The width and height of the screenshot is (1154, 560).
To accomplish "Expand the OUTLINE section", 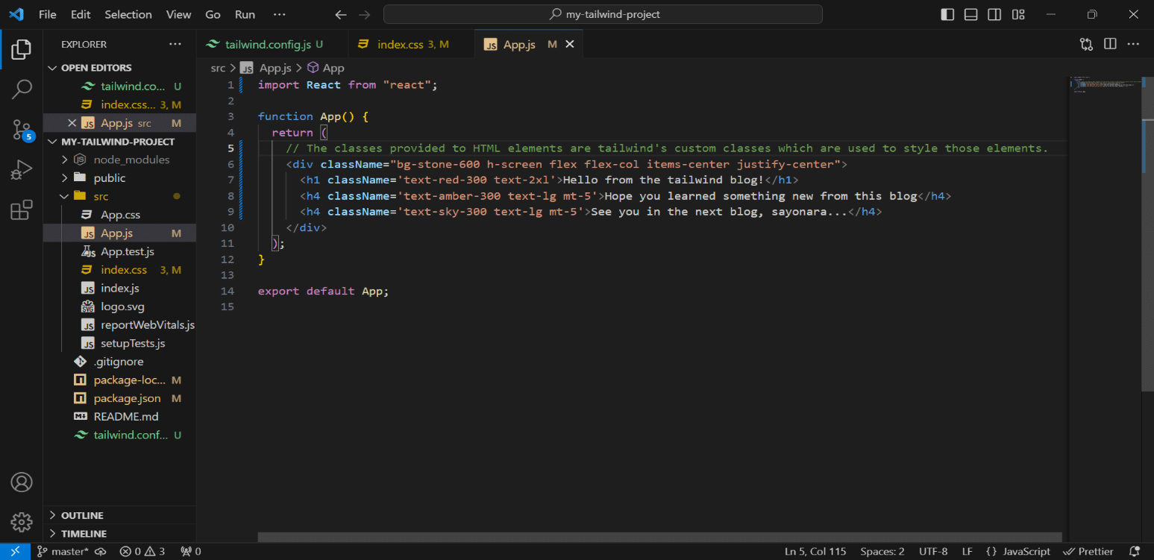I will coord(82,515).
